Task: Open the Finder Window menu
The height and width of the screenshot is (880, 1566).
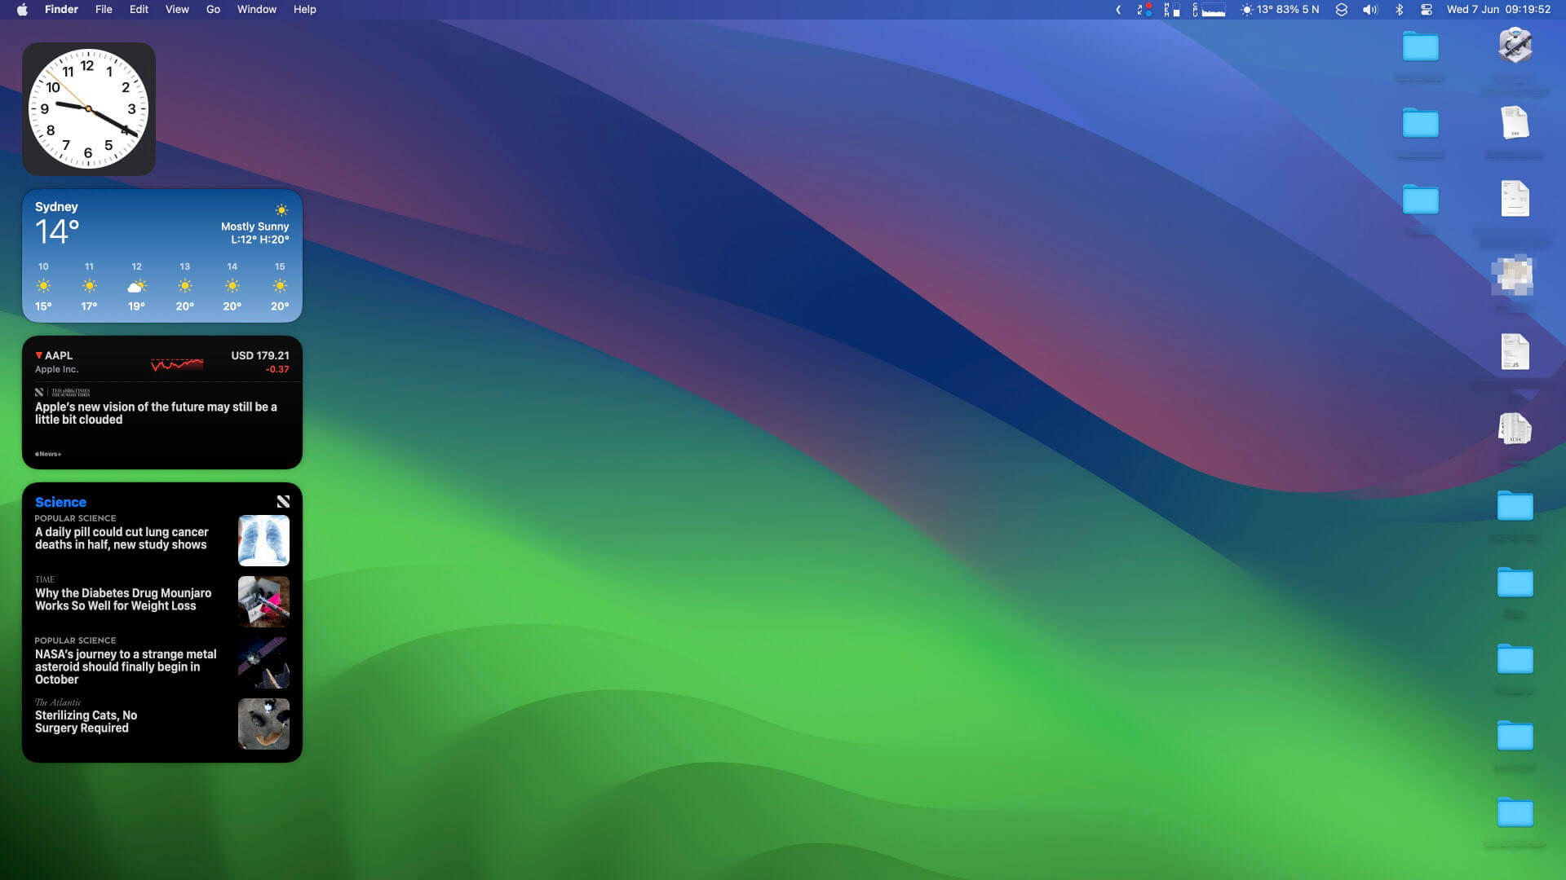Action: click(x=256, y=10)
